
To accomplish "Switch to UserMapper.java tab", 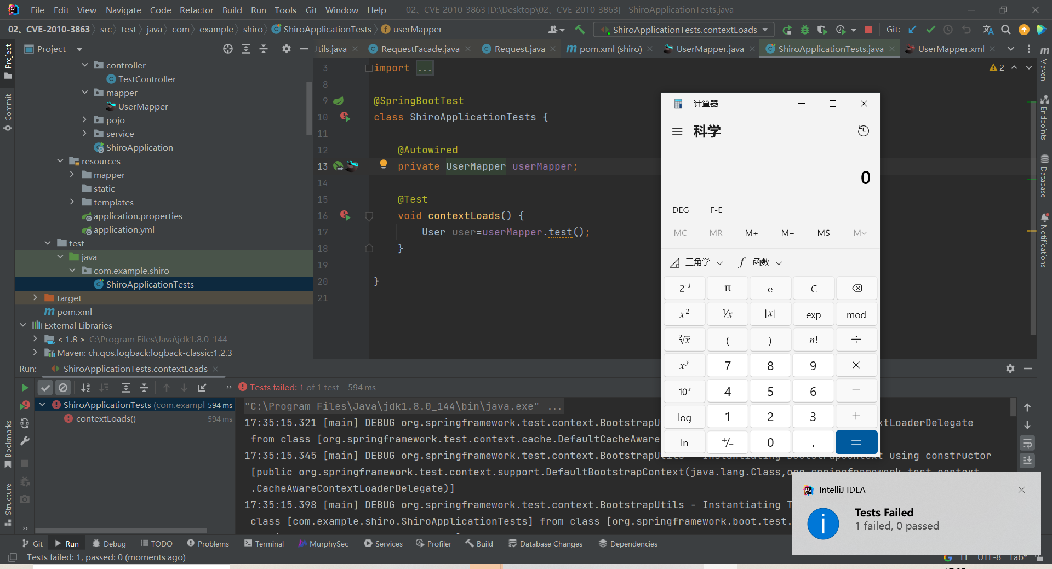I will pos(710,49).
